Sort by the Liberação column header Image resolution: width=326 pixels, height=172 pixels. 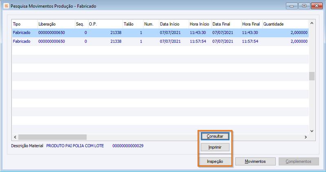(56, 24)
